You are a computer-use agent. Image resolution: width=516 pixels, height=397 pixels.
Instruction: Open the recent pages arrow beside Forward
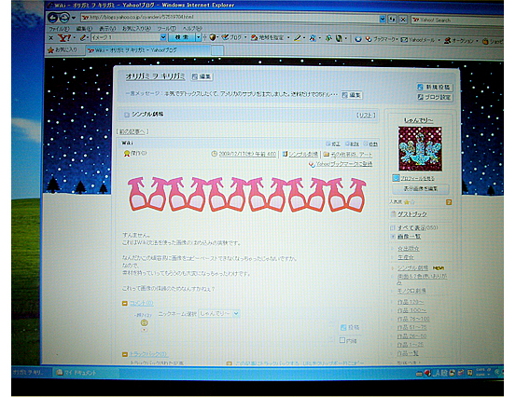pyautogui.click(x=74, y=18)
